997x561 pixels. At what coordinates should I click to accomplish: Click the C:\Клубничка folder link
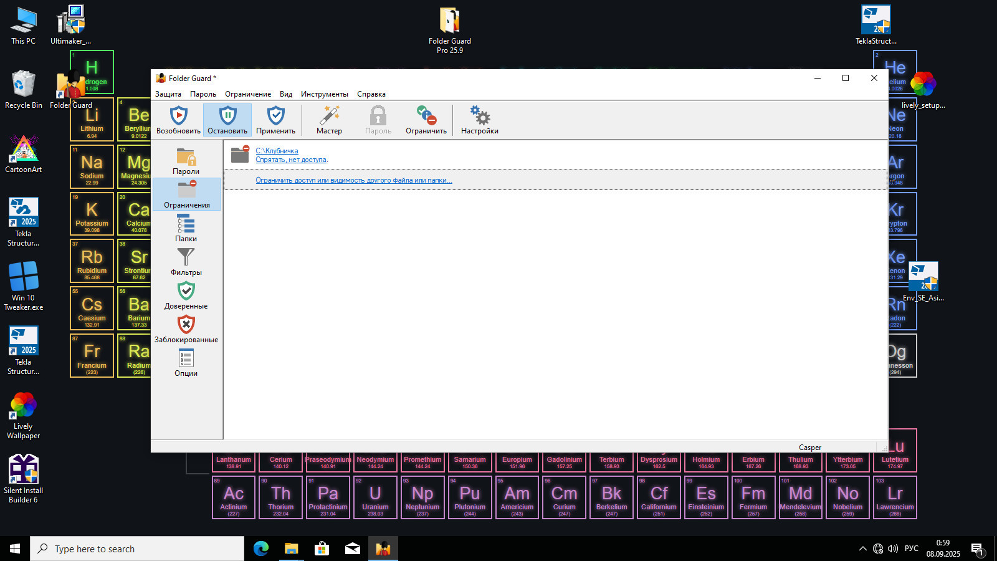tap(277, 151)
